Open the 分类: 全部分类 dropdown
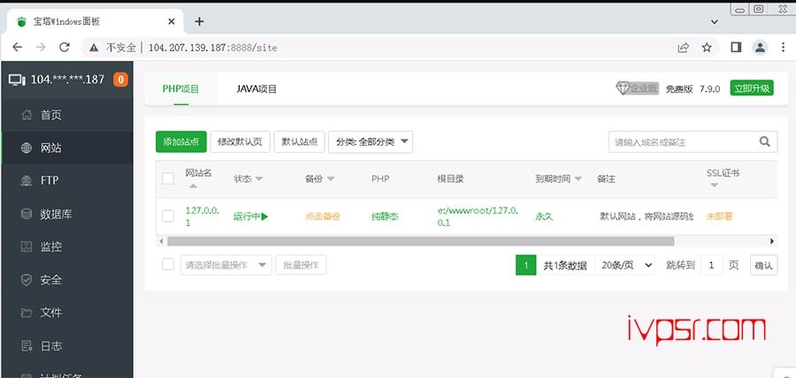This screenshot has width=796, height=378. pyautogui.click(x=371, y=142)
